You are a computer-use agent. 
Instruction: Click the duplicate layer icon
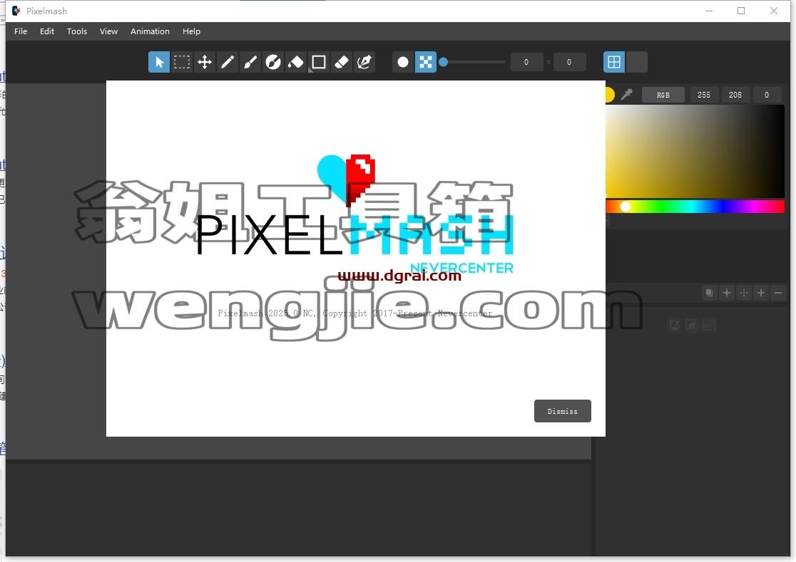pos(709,293)
